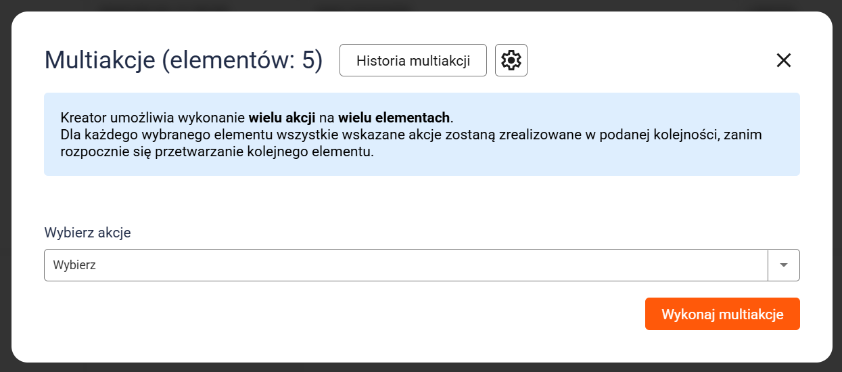Click the Multiakcje dialog heading

pos(99,60)
